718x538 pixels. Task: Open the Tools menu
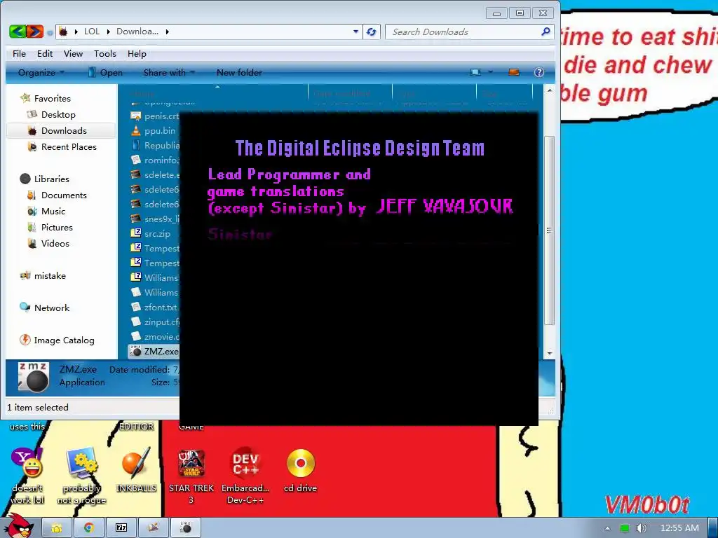pyautogui.click(x=105, y=53)
